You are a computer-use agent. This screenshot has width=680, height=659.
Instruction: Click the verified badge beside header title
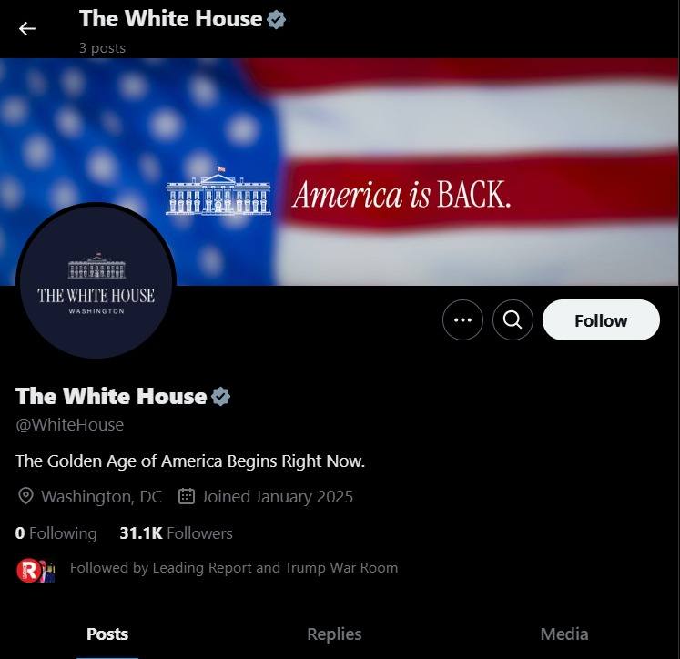pyautogui.click(x=276, y=19)
